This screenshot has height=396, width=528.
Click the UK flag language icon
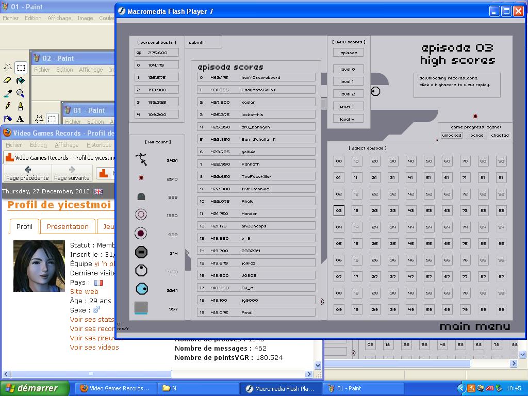[98, 191]
